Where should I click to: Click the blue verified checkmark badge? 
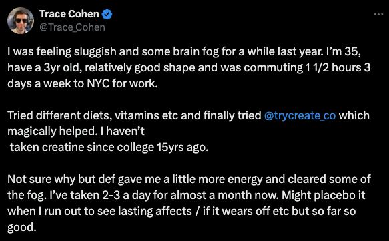coord(107,14)
